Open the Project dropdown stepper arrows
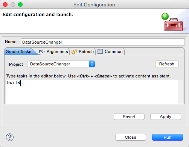The height and width of the screenshot is (147, 189). (92, 64)
